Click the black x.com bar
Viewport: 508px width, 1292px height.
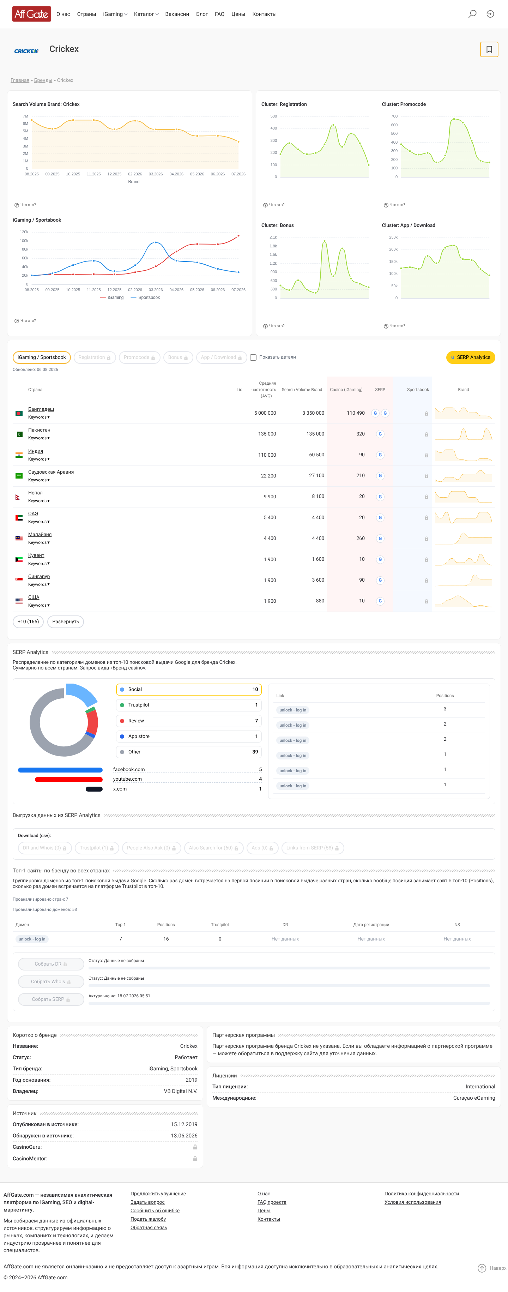coord(94,789)
